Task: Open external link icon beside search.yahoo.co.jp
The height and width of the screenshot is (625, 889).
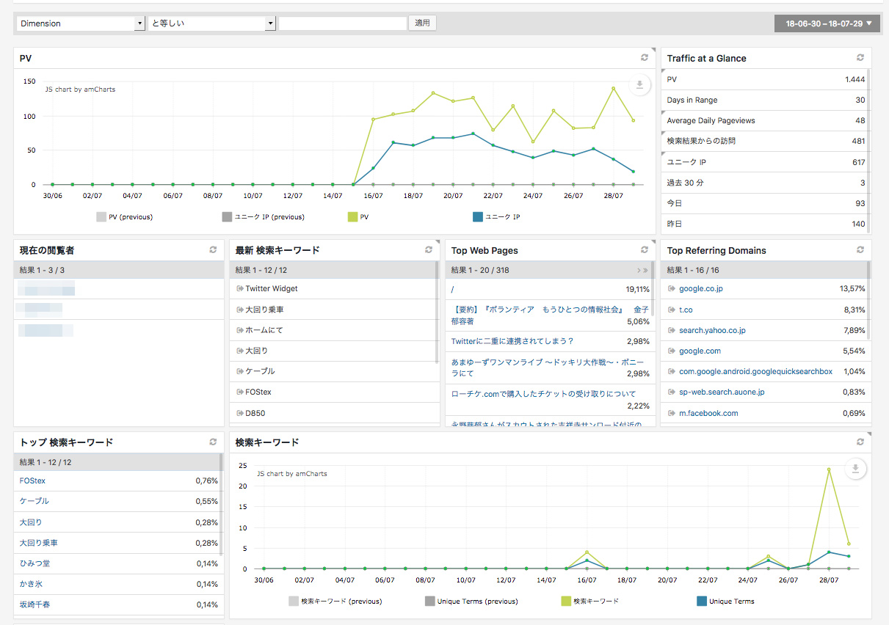Action: click(672, 330)
